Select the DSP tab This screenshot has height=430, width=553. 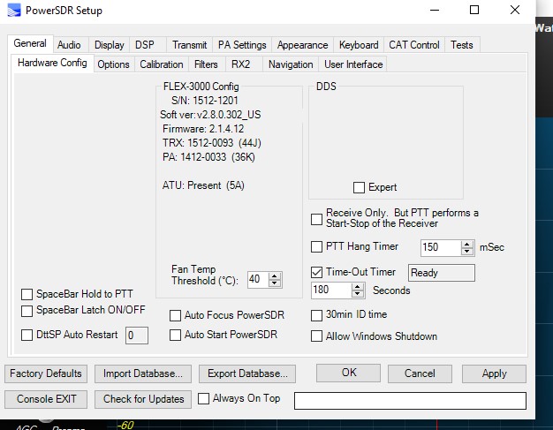tap(145, 45)
